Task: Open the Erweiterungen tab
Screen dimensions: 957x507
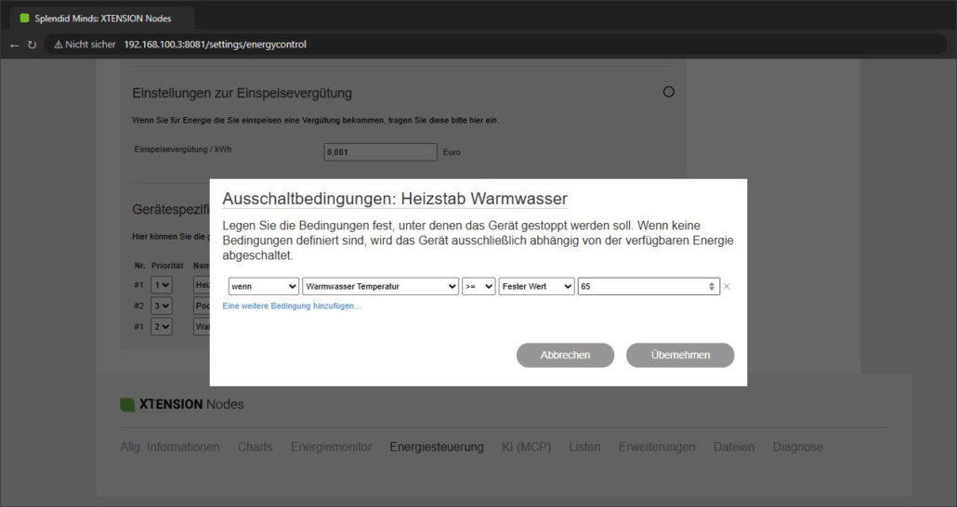Action: (x=657, y=448)
